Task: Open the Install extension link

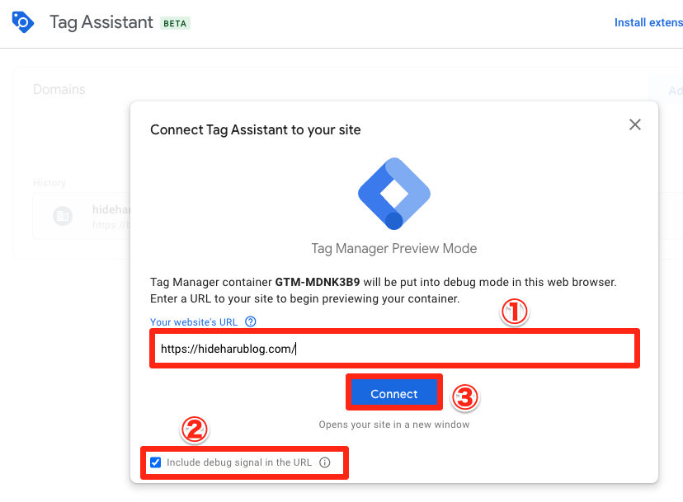Action: pyautogui.click(x=648, y=22)
